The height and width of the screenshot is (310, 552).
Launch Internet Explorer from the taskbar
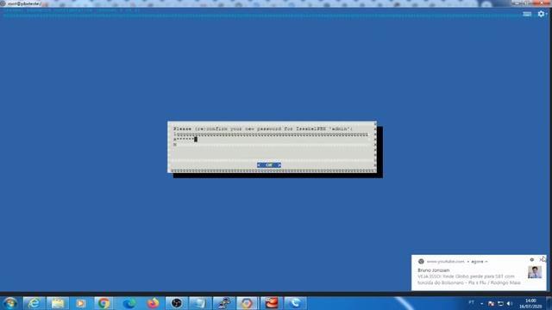34,303
